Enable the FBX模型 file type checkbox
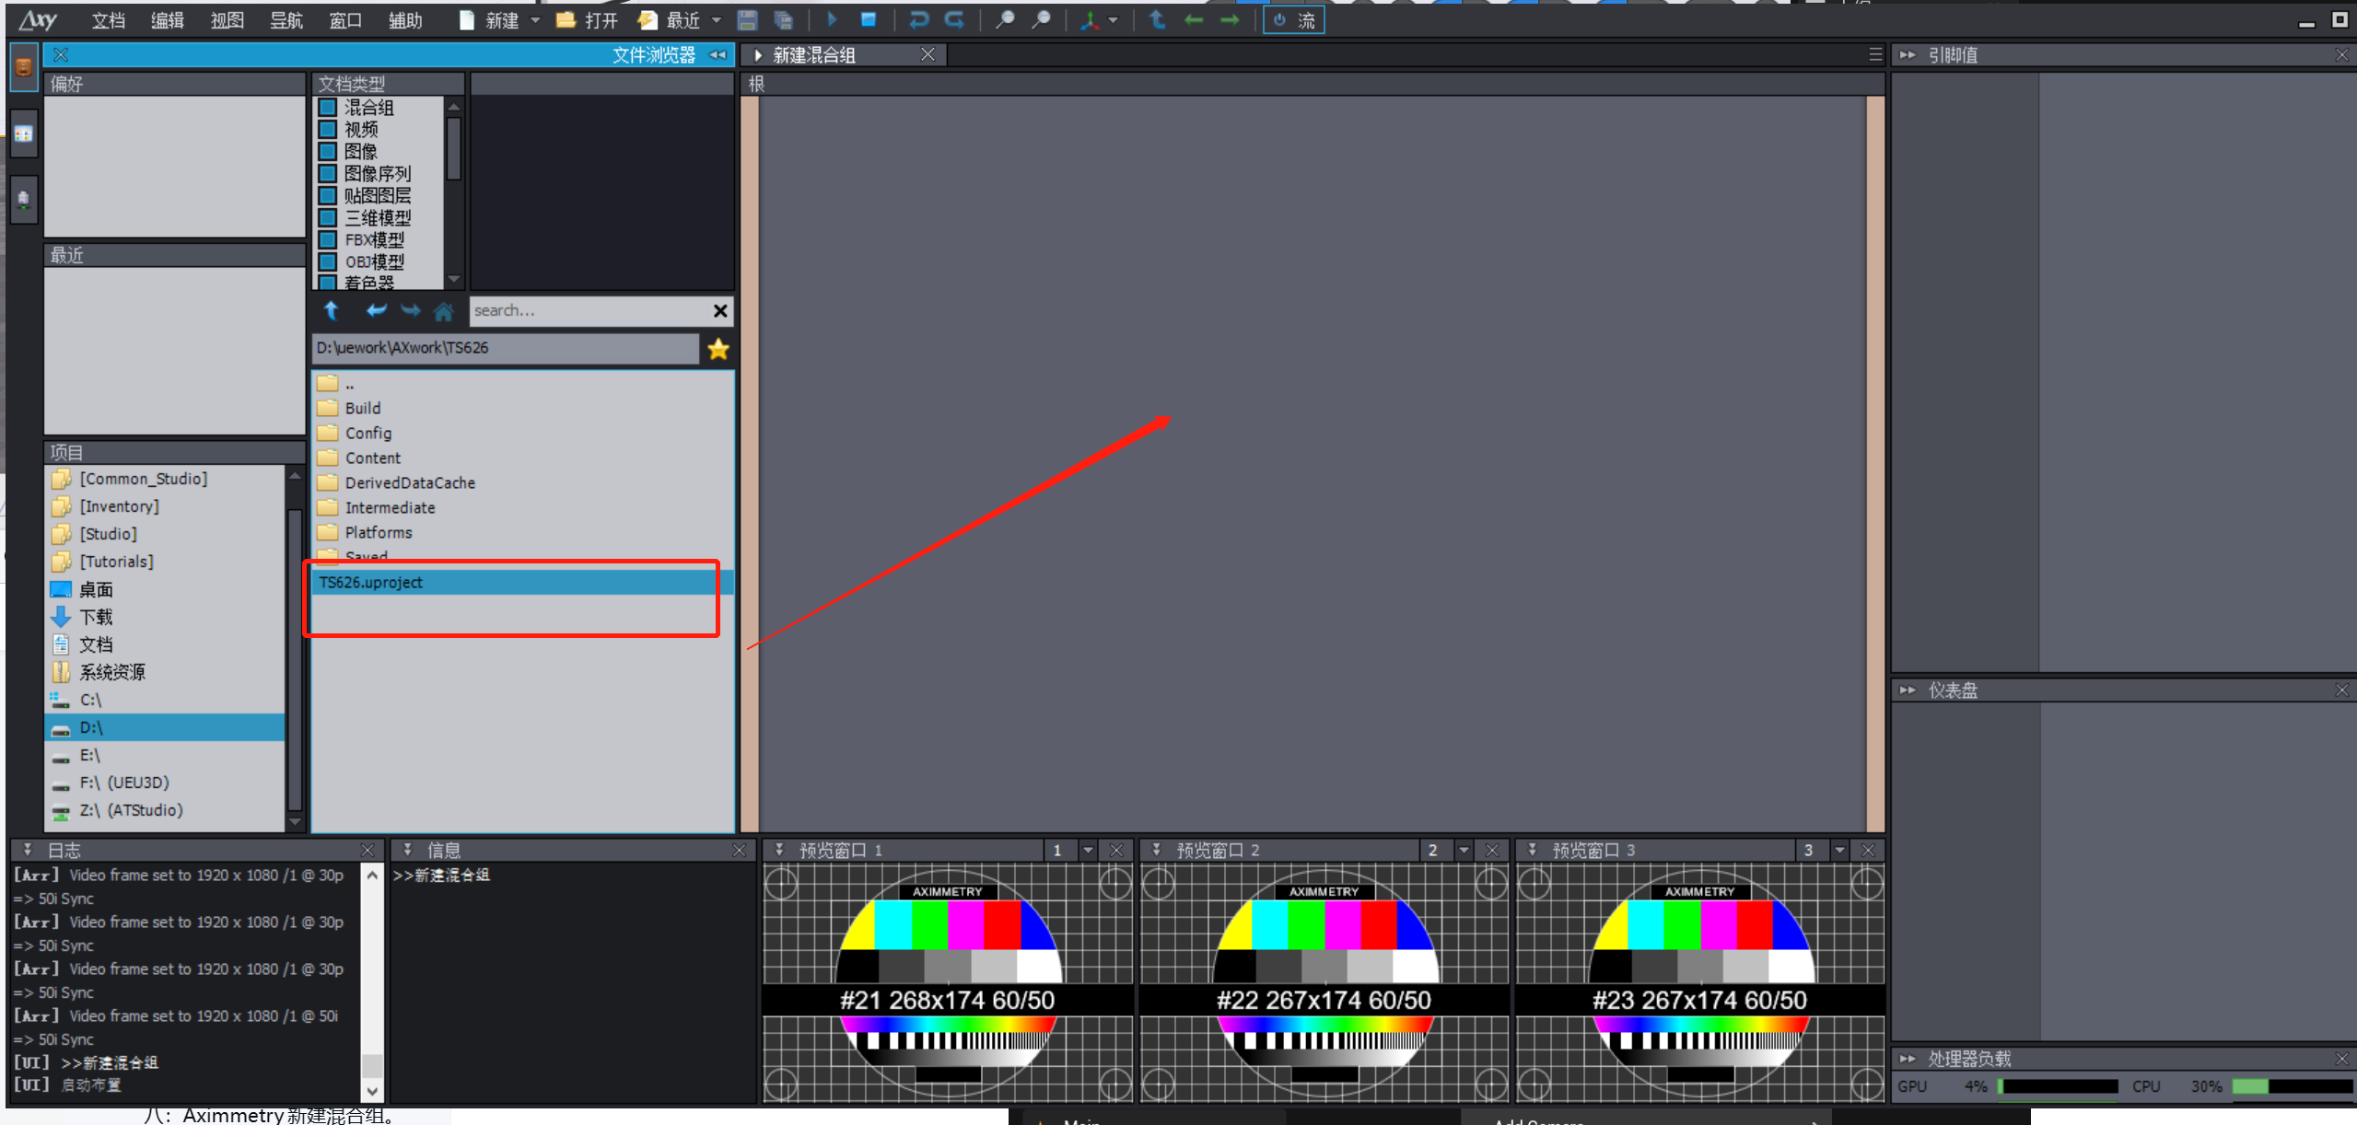2357x1125 pixels. coord(328,240)
